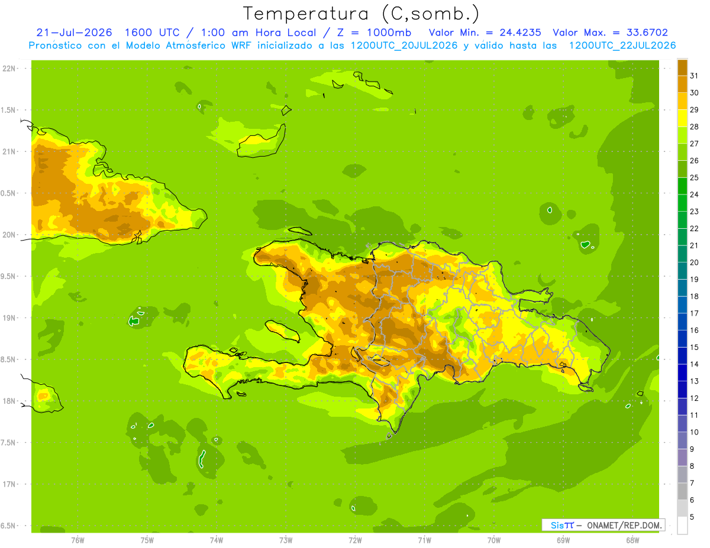Screen dimensions: 710x548
Task: Click the '68W' longitude label
Action: 632,540
